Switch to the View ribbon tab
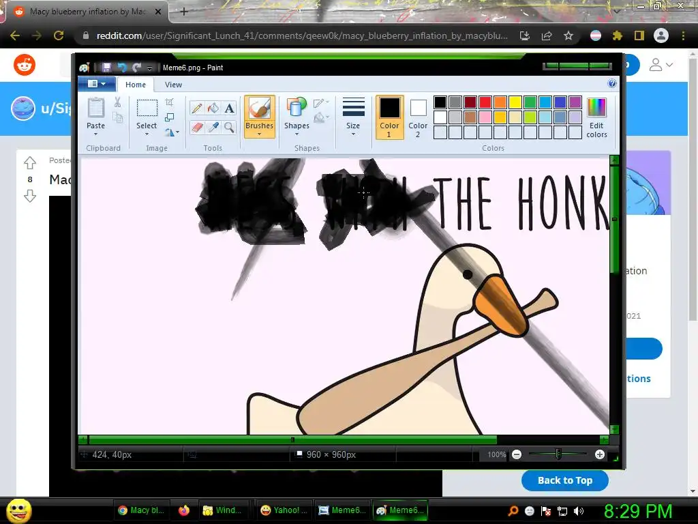 pyautogui.click(x=173, y=85)
